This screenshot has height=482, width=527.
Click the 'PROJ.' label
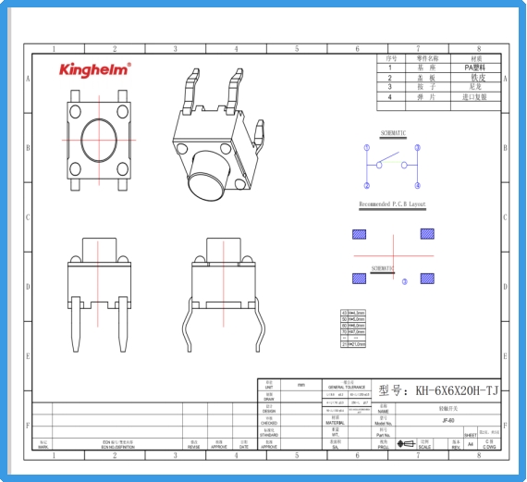pos(383,447)
